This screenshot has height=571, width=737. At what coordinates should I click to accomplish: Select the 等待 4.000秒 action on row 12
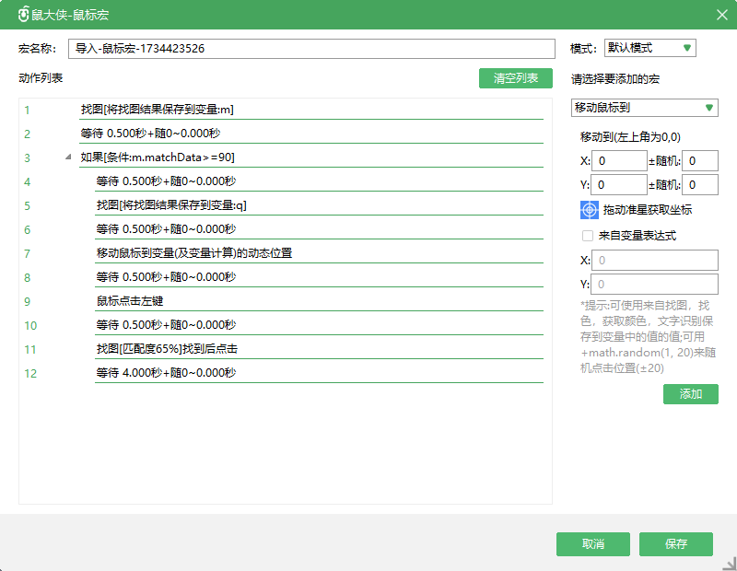(x=166, y=373)
